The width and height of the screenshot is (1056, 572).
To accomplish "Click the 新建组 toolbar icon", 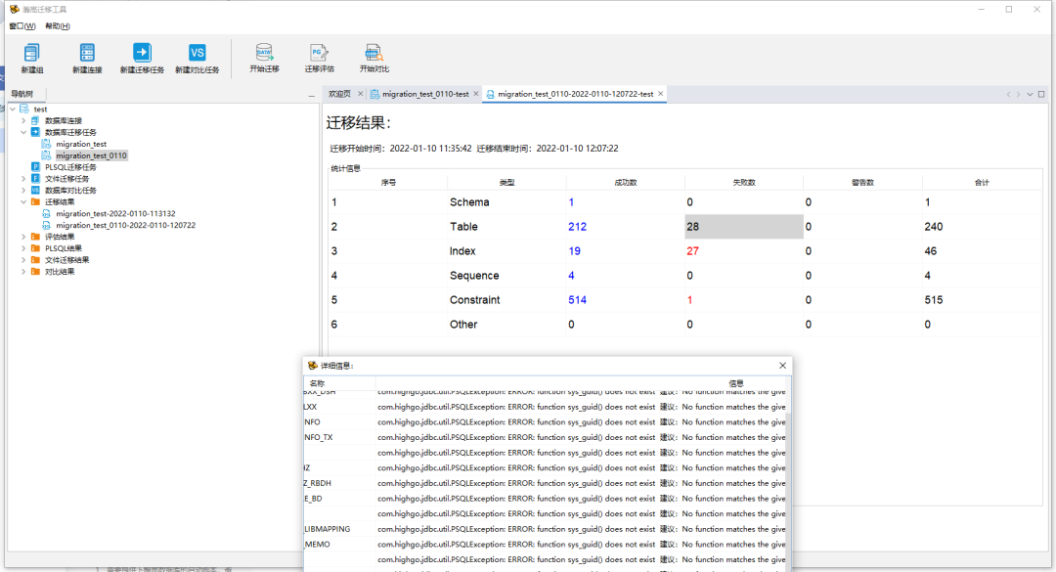I will pos(32,54).
